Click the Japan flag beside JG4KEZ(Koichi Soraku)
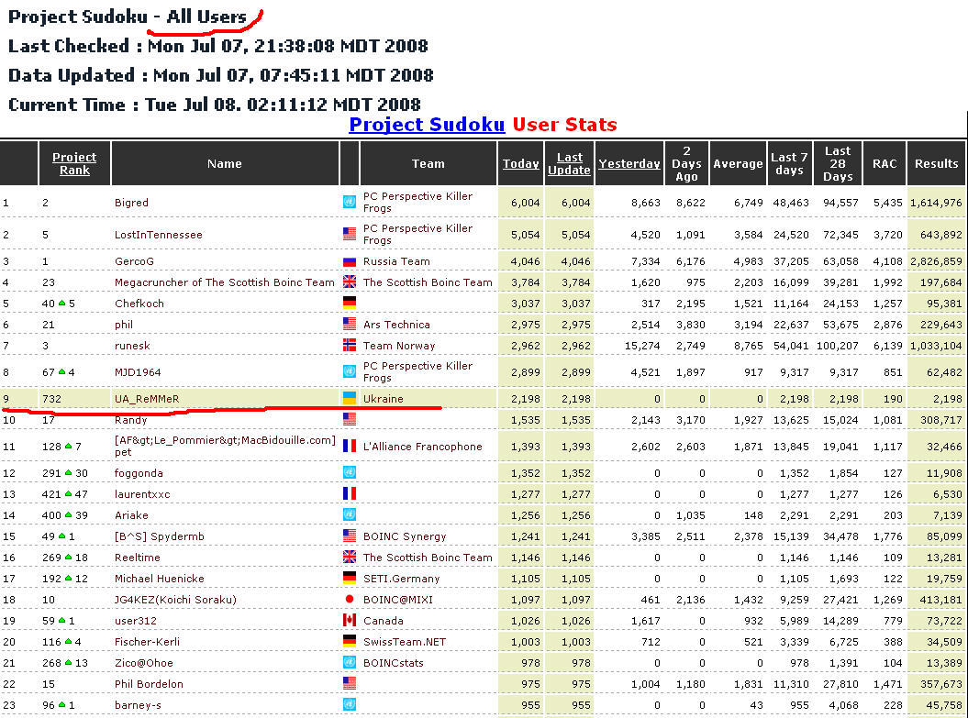 coord(349,600)
